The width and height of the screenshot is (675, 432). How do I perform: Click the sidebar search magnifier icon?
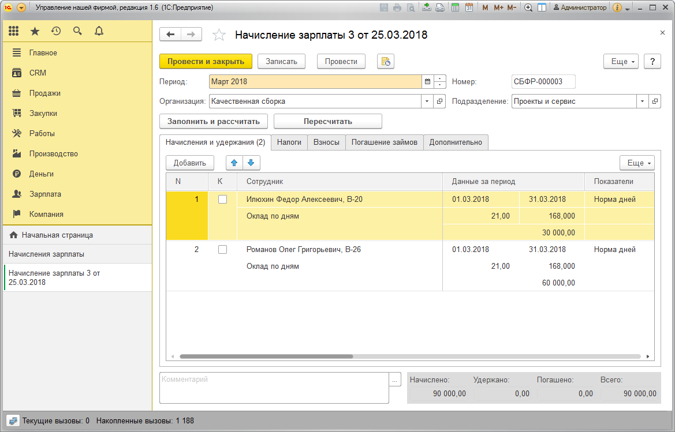(x=77, y=31)
